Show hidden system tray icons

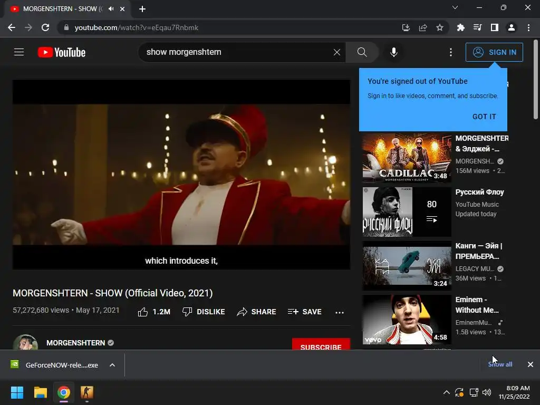tap(446, 392)
